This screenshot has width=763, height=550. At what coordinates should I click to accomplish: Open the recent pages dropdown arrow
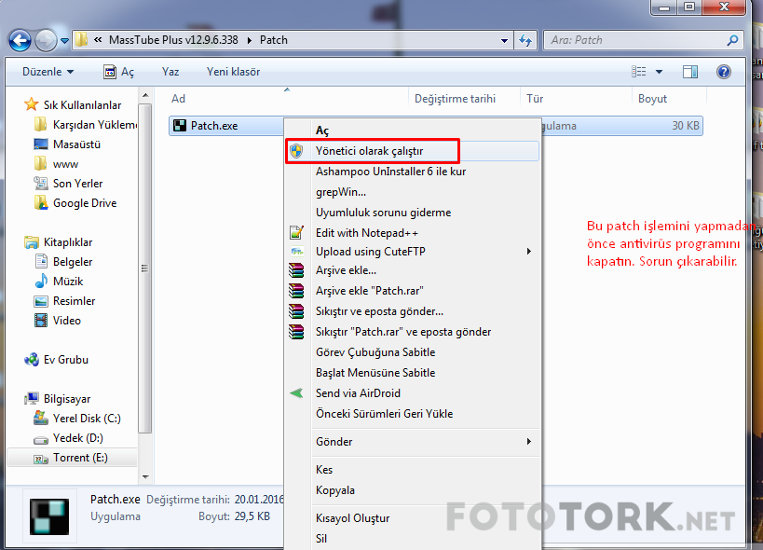tap(64, 41)
